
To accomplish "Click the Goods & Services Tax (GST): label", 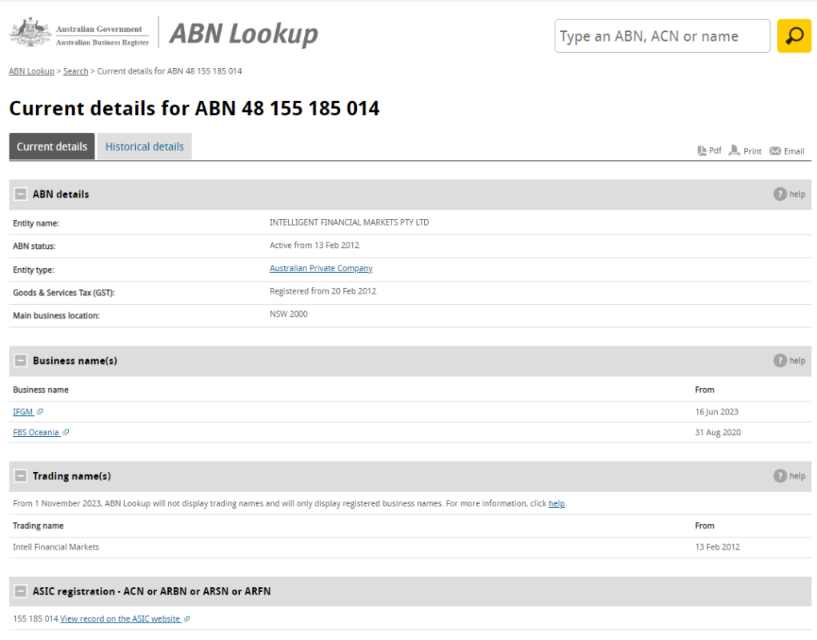I will [x=63, y=293].
